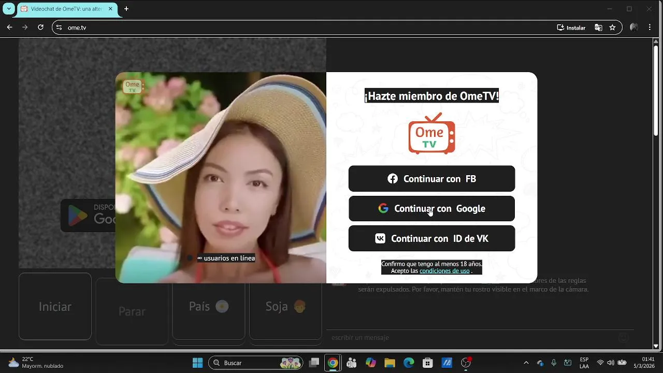Open the weather widget on taskbar
Image resolution: width=663 pixels, height=373 pixels.
coord(35,363)
